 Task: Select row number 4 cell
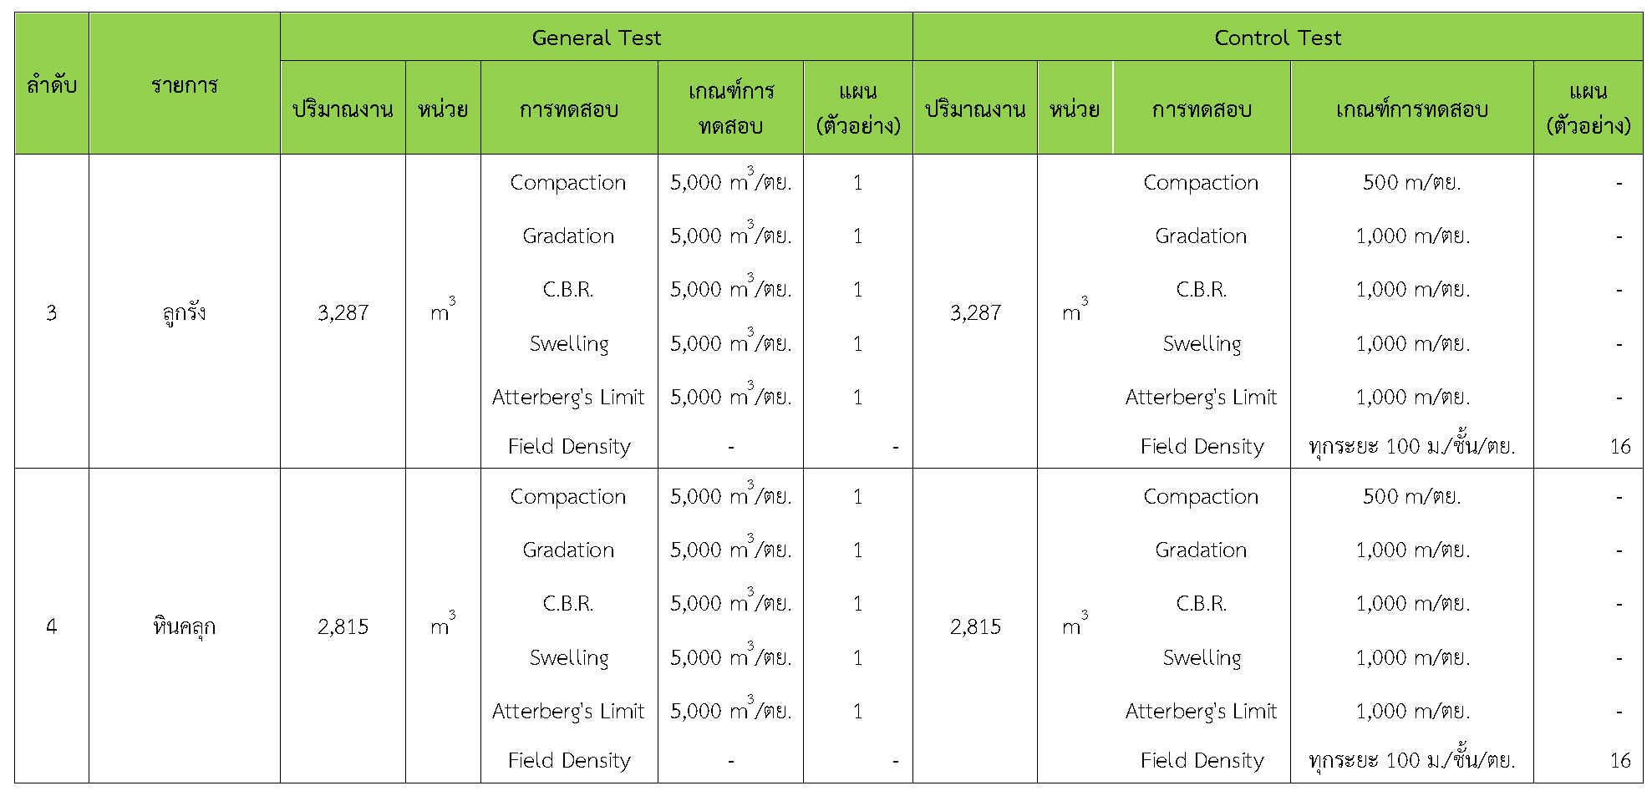(52, 626)
